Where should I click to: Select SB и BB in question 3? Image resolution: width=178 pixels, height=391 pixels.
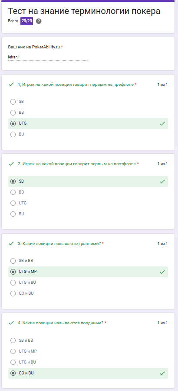tap(13, 261)
